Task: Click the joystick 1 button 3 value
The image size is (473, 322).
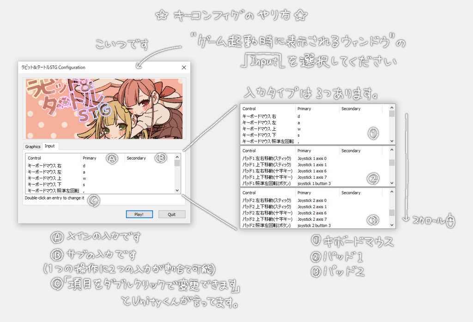Action: (x=314, y=183)
